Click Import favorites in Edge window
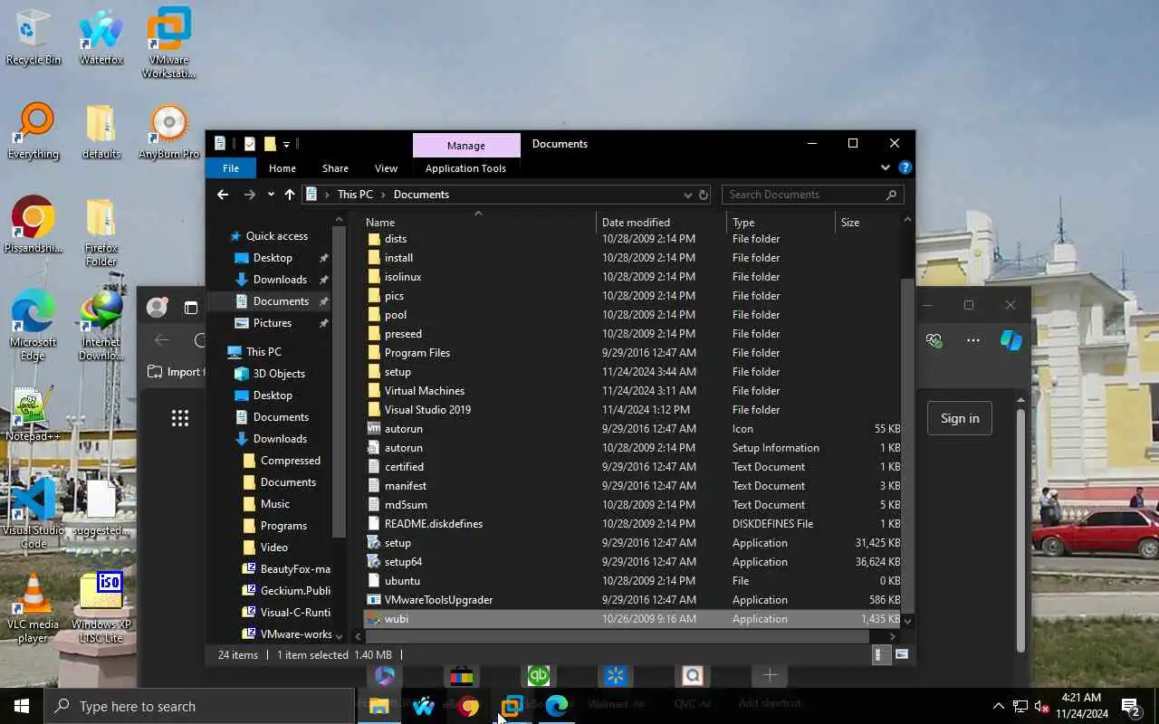This screenshot has height=724, width=1159. tap(175, 372)
